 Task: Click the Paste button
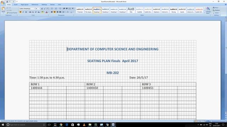(x=3, y=10)
